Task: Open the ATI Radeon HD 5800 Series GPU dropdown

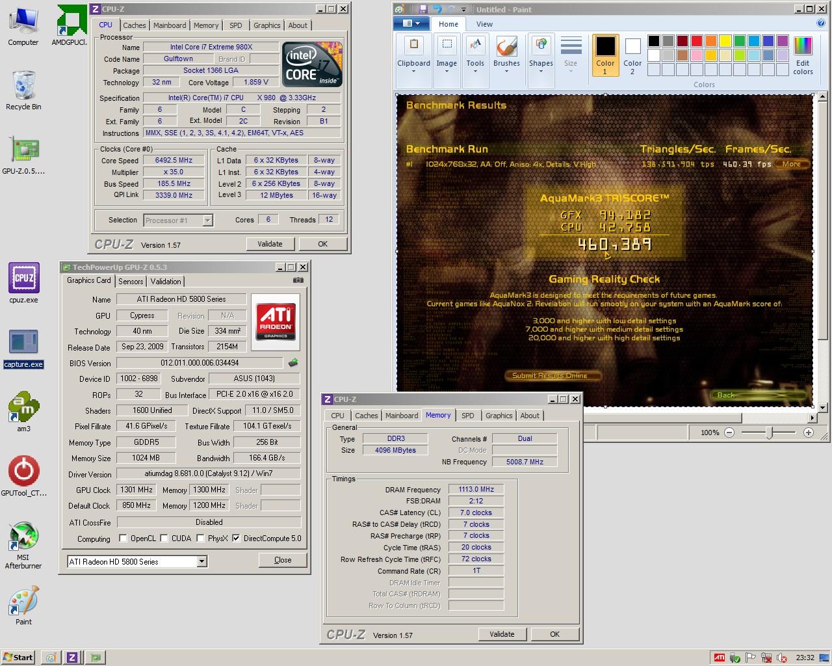Action: click(x=137, y=561)
